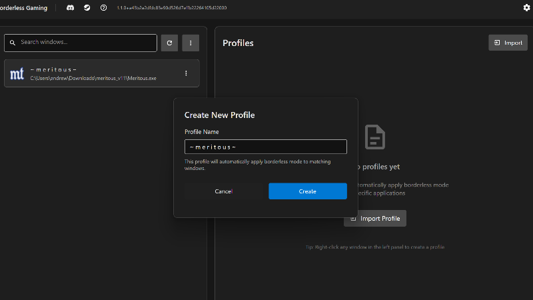
Task: Click into the Search windows field
Action: [x=87, y=43]
